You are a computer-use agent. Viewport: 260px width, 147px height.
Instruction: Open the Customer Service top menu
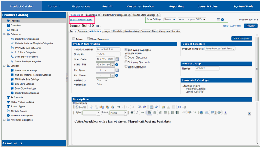click(140, 6)
